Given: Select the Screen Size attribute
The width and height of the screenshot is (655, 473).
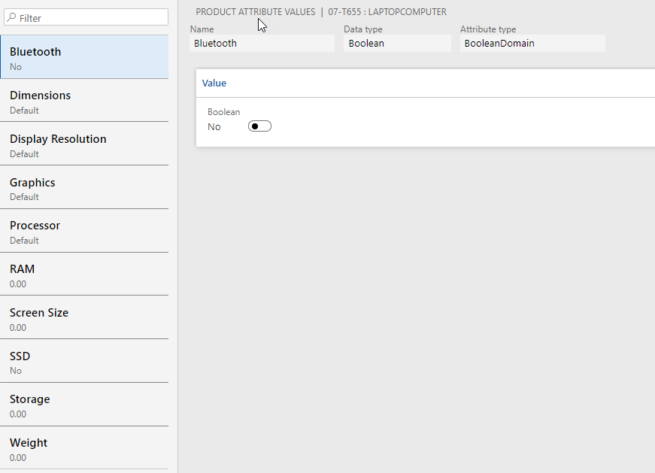Looking at the screenshot, I should [x=83, y=319].
